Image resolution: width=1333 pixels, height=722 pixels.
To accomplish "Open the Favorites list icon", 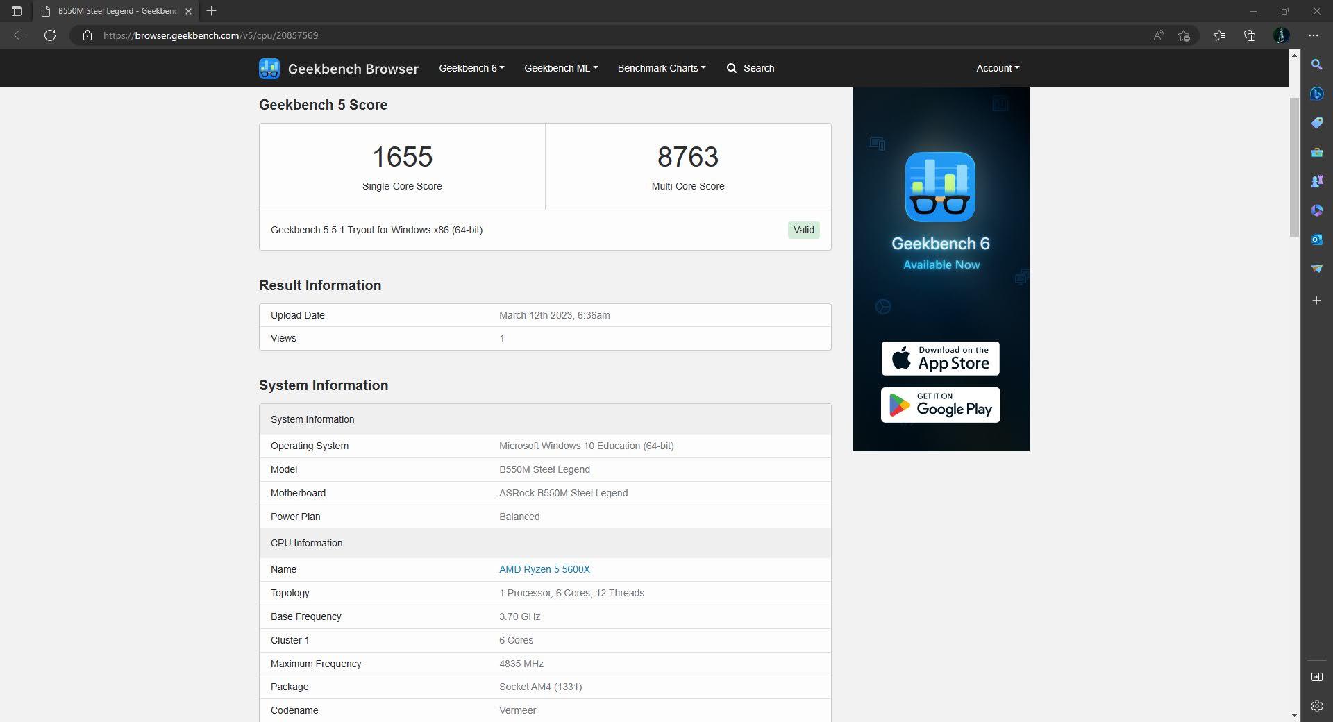I will point(1219,35).
